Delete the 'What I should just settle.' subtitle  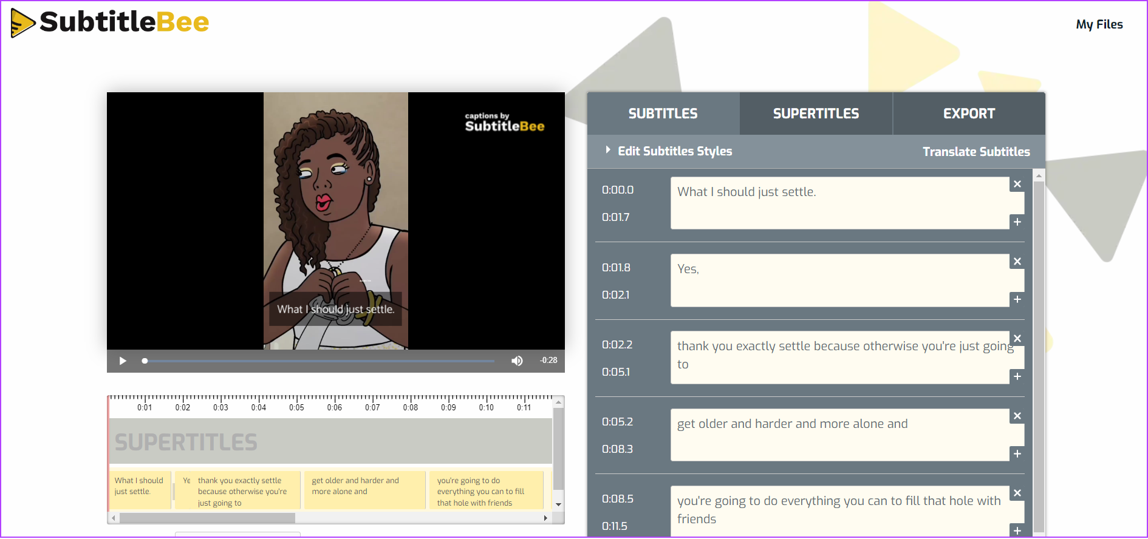(1017, 184)
